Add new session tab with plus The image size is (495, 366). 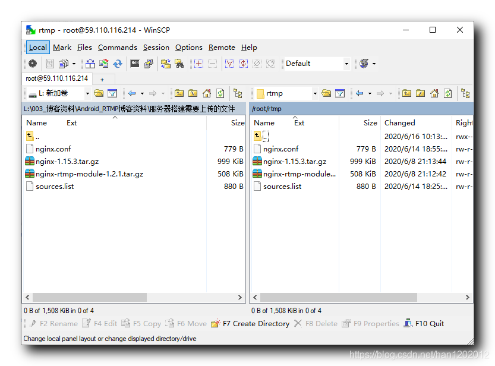coord(102,80)
